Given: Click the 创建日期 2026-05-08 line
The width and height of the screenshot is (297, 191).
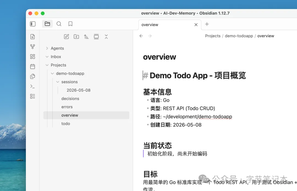Looking at the screenshot, I should 176,125.
